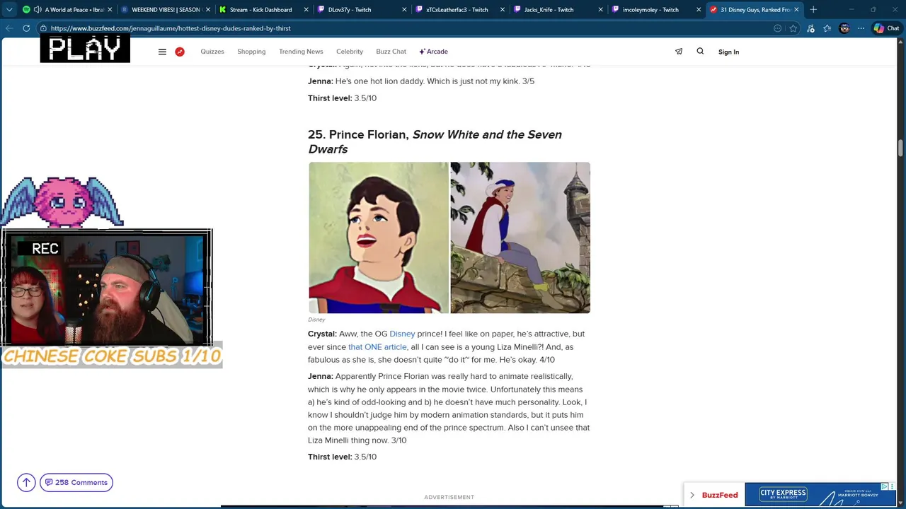Add this page to favorites star

click(793, 28)
